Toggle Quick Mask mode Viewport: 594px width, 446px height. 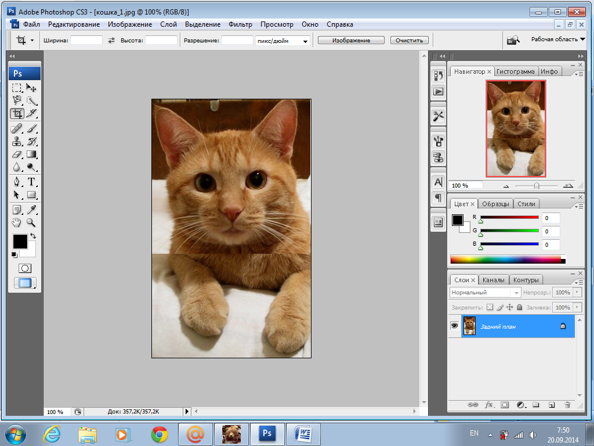click(x=25, y=268)
